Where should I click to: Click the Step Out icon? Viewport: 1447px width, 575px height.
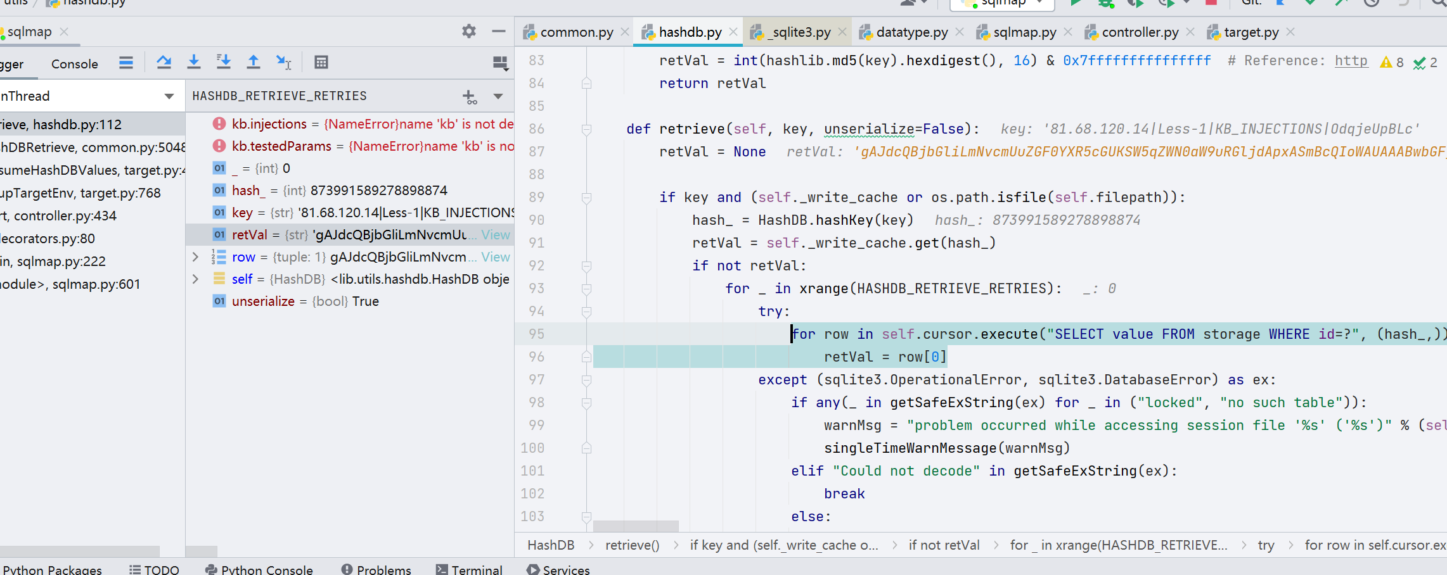coord(254,62)
